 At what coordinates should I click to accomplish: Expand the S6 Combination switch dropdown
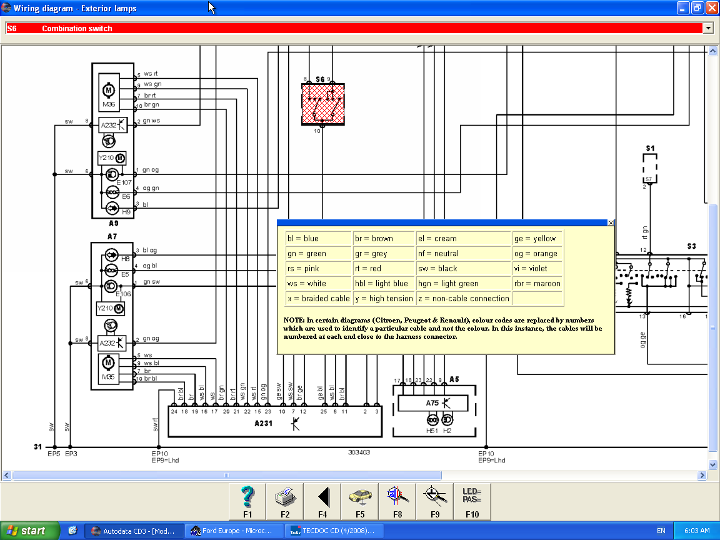[707, 28]
